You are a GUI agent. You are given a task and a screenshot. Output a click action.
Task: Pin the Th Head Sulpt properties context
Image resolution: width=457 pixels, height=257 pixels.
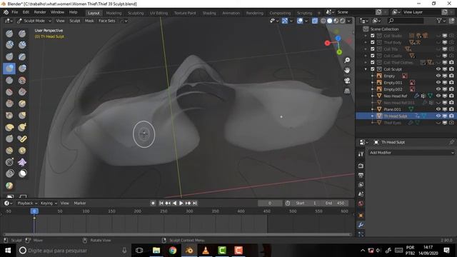click(x=451, y=142)
